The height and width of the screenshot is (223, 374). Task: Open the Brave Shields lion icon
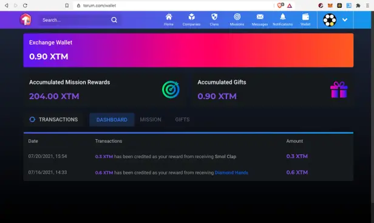(x=280, y=5)
